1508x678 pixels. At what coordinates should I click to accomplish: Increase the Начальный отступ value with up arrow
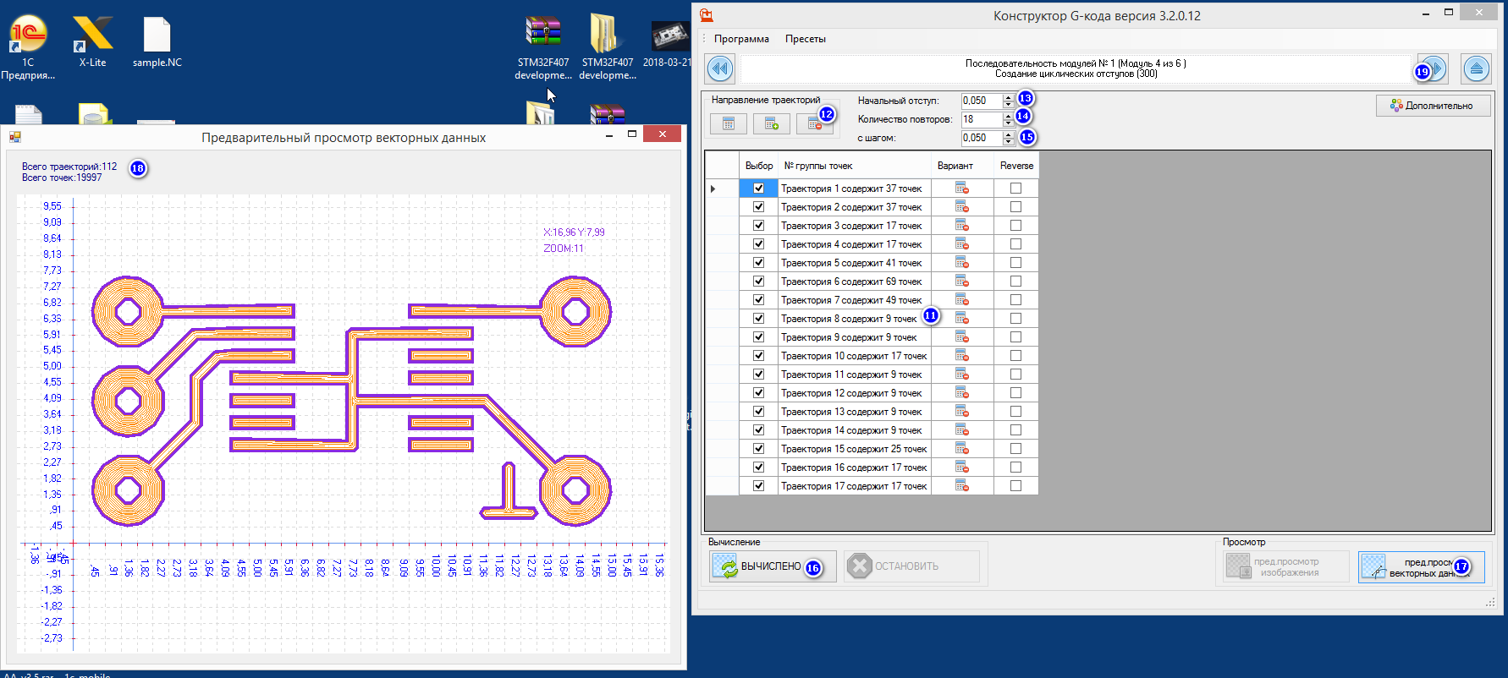point(1008,97)
